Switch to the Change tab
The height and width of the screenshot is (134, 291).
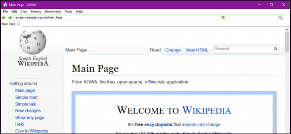tap(173, 50)
